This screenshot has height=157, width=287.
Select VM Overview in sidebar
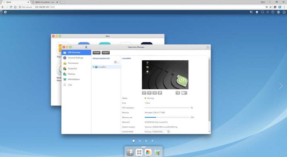(76, 52)
